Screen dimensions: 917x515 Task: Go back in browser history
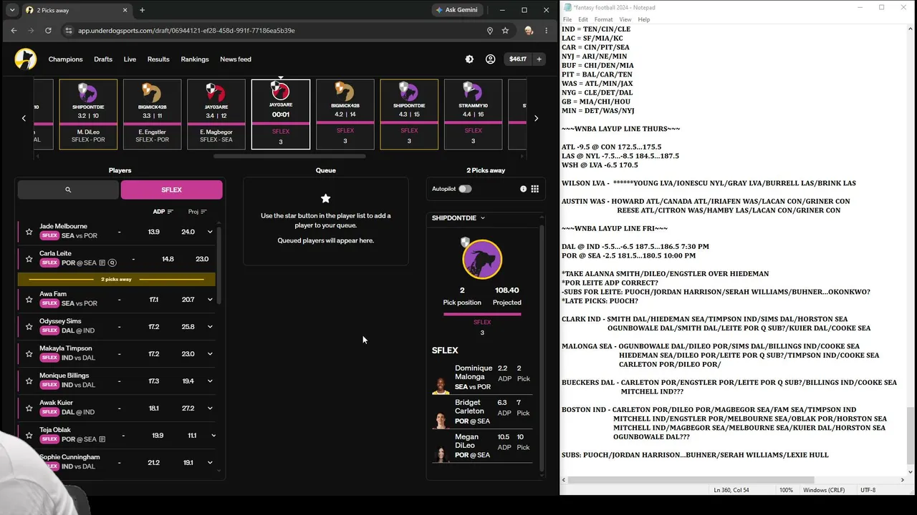click(14, 31)
